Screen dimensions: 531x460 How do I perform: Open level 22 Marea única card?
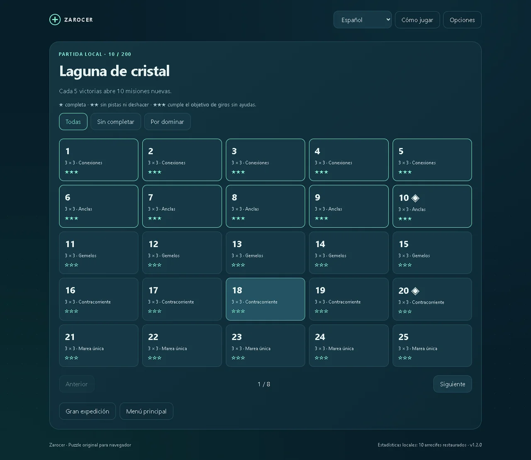tap(182, 346)
